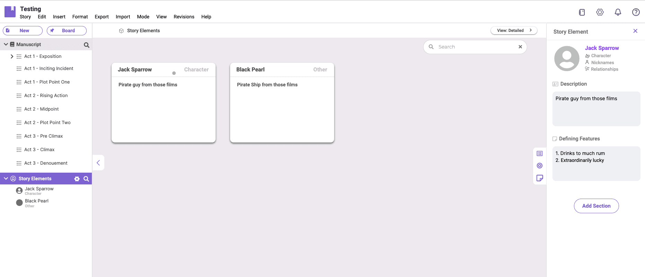Click the Act 3 - Climax list icon
This screenshot has height=277, width=645.
(x=19, y=150)
